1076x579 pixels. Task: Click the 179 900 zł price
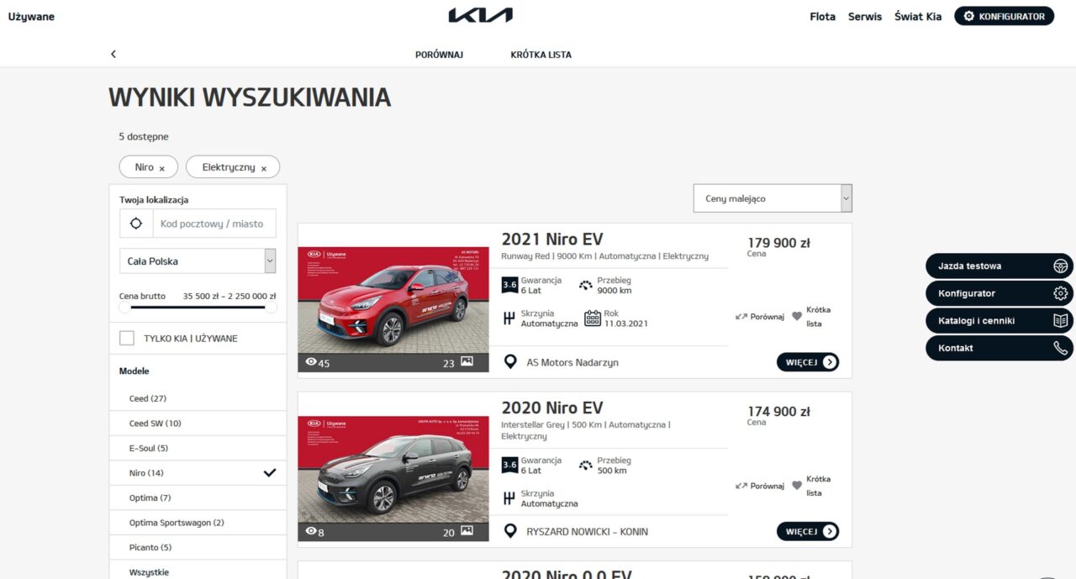[x=779, y=243]
